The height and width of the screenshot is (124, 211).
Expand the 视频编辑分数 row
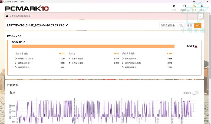[x=123, y=67]
